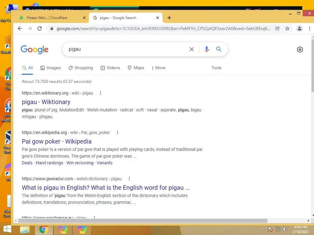Image resolution: width=314 pixels, height=235 pixels.
Task: Open the Chrome profile avatar
Action: click(x=300, y=28)
